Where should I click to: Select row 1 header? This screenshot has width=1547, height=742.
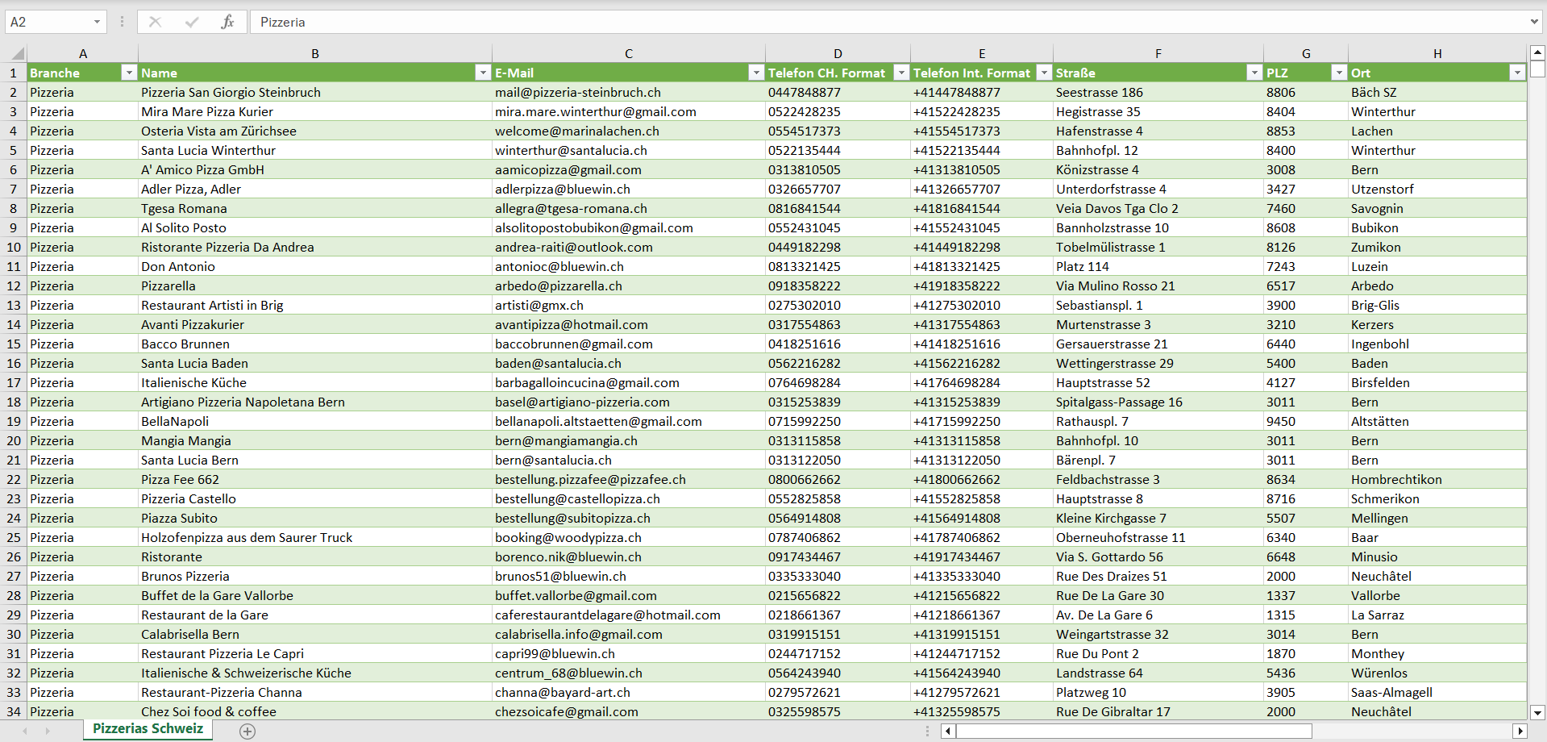pos(14,73)
